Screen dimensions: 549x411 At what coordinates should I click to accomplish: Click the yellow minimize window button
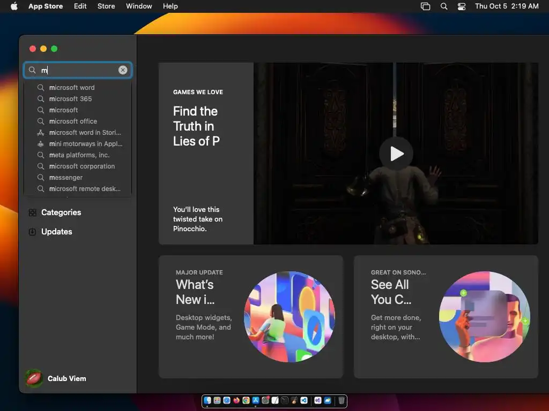(x=43, y=49)
